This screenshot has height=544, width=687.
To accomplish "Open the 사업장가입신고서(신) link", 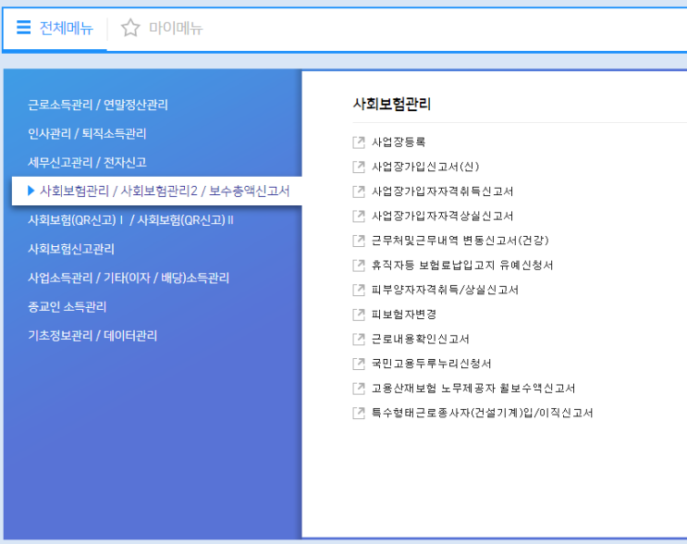I will point(425,167).
